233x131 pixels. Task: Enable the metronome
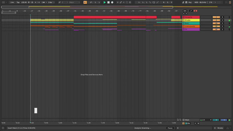43,2
